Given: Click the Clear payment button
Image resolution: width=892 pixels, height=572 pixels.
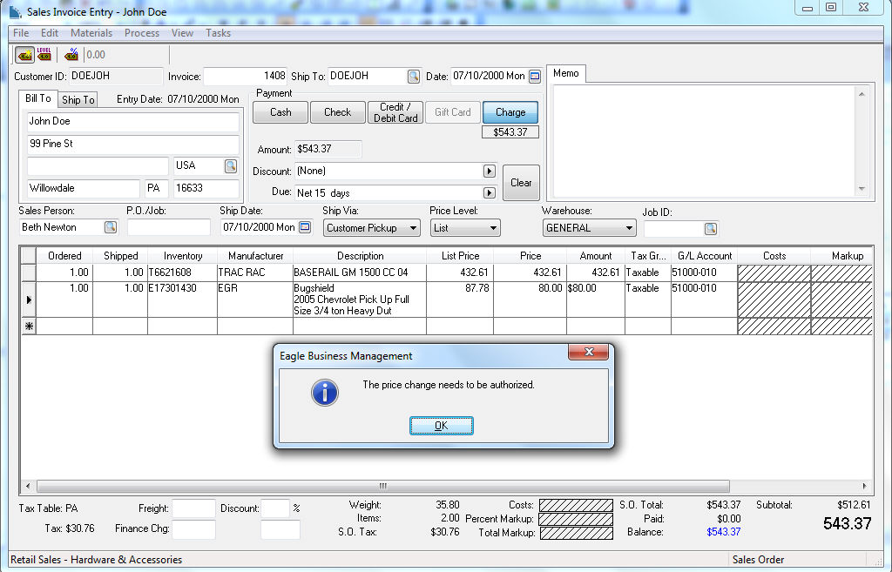Looking at the screenshot, I should pyautogui.click(x=521, y=183).
